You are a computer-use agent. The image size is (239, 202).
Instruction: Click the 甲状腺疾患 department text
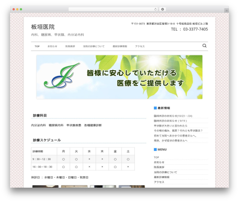tap(74, 125)
